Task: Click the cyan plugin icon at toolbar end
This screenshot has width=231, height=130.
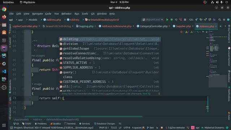Action: pos(228,19)
